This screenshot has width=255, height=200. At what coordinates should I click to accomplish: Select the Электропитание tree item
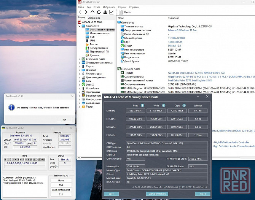(99, 48)
